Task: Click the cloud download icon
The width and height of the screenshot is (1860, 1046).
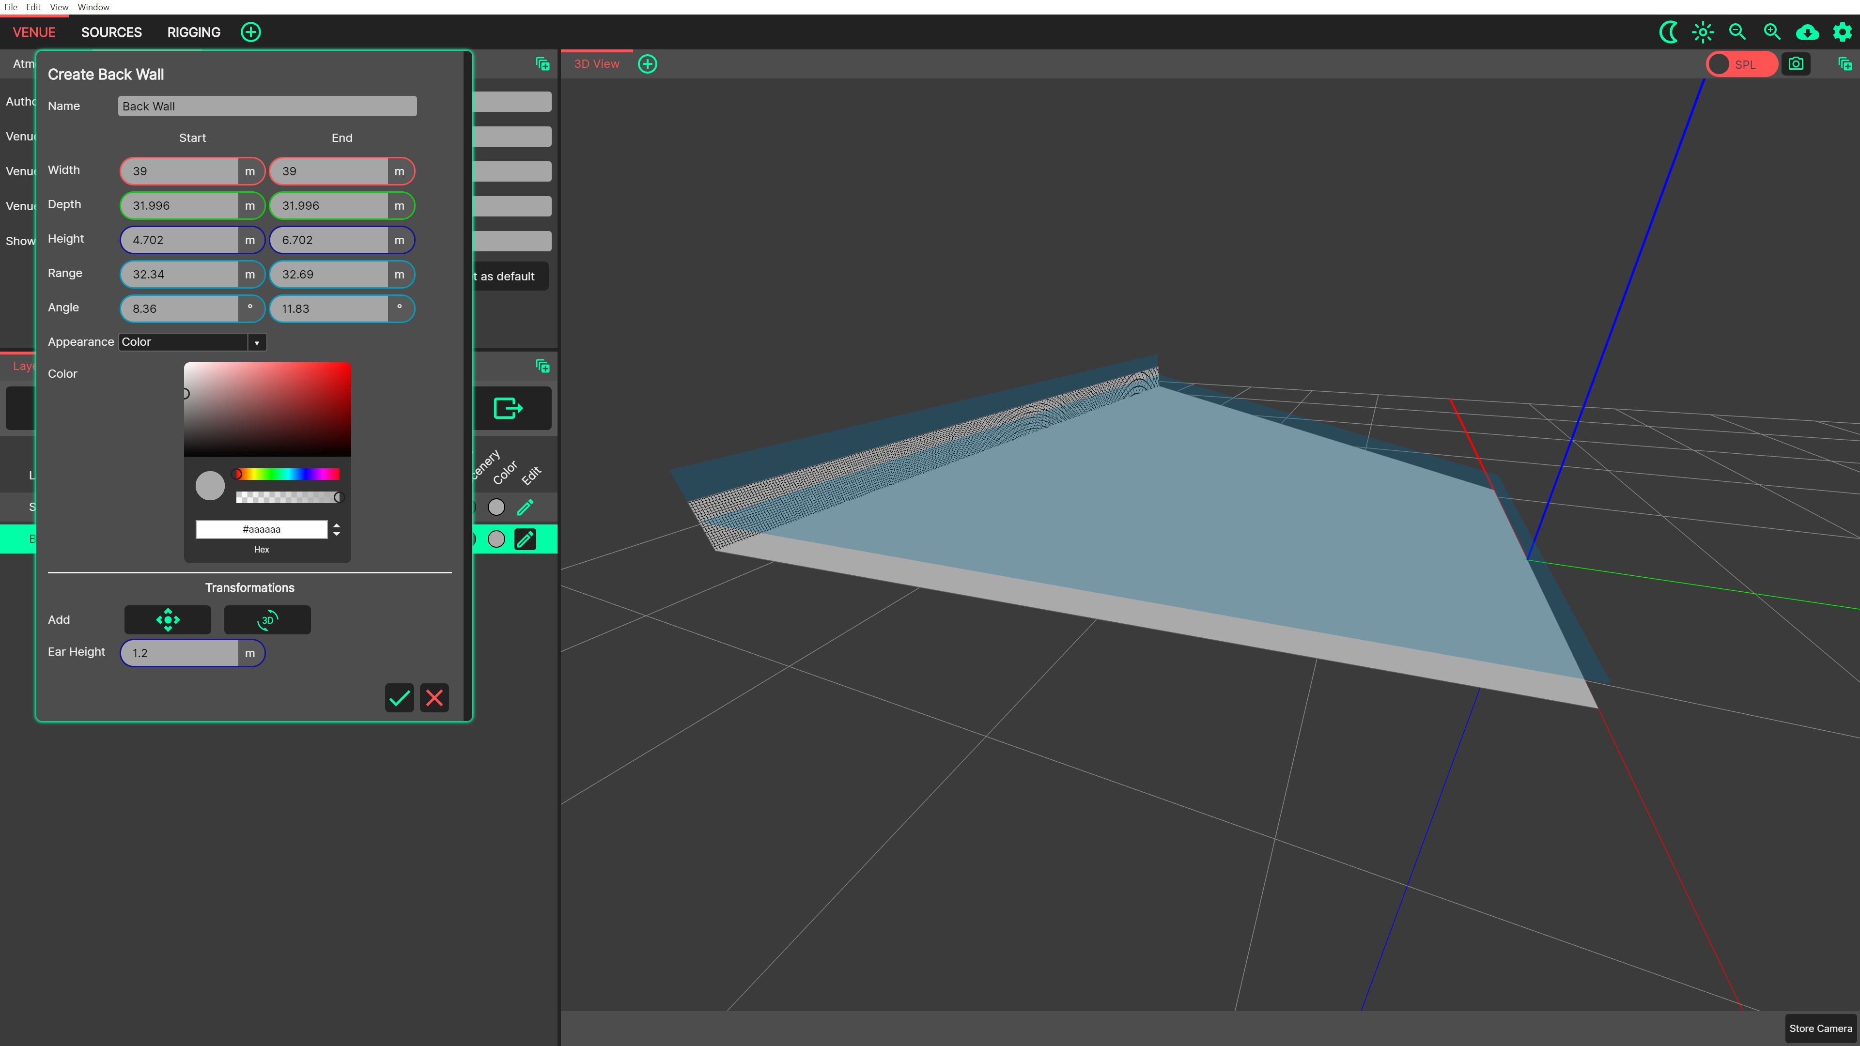Action: pyautogui.click(x=1807, y=32)
